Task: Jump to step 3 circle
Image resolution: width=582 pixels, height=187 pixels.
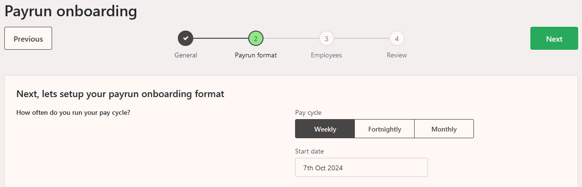Action: pos(326,38)
